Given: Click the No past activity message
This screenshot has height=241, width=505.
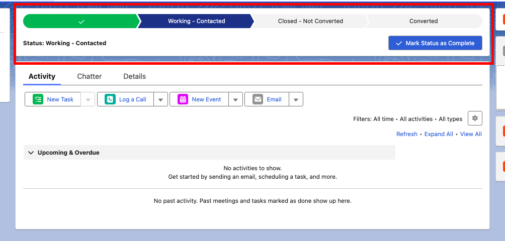Looking at the screenshot, I should [252, 201].
